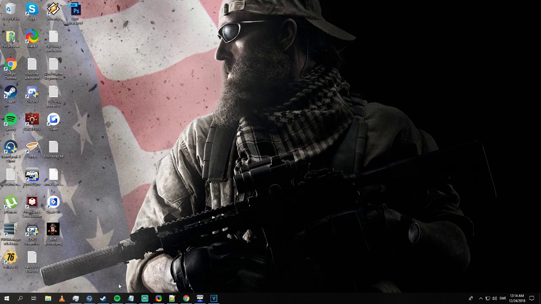Select the Gyazo GIF desktop shortcut
The height and width of the screenshot is (304, 541).
[53, 205]
